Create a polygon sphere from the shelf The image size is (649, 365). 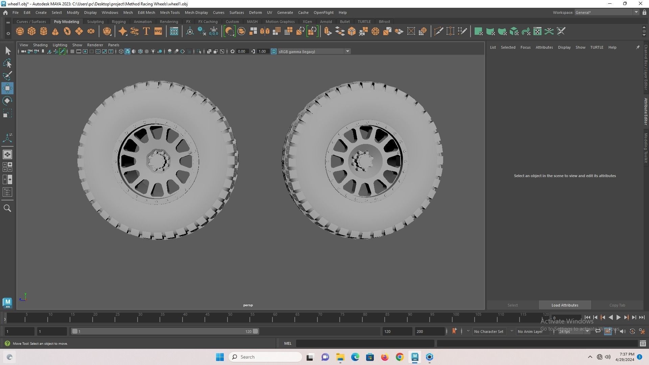20,31
